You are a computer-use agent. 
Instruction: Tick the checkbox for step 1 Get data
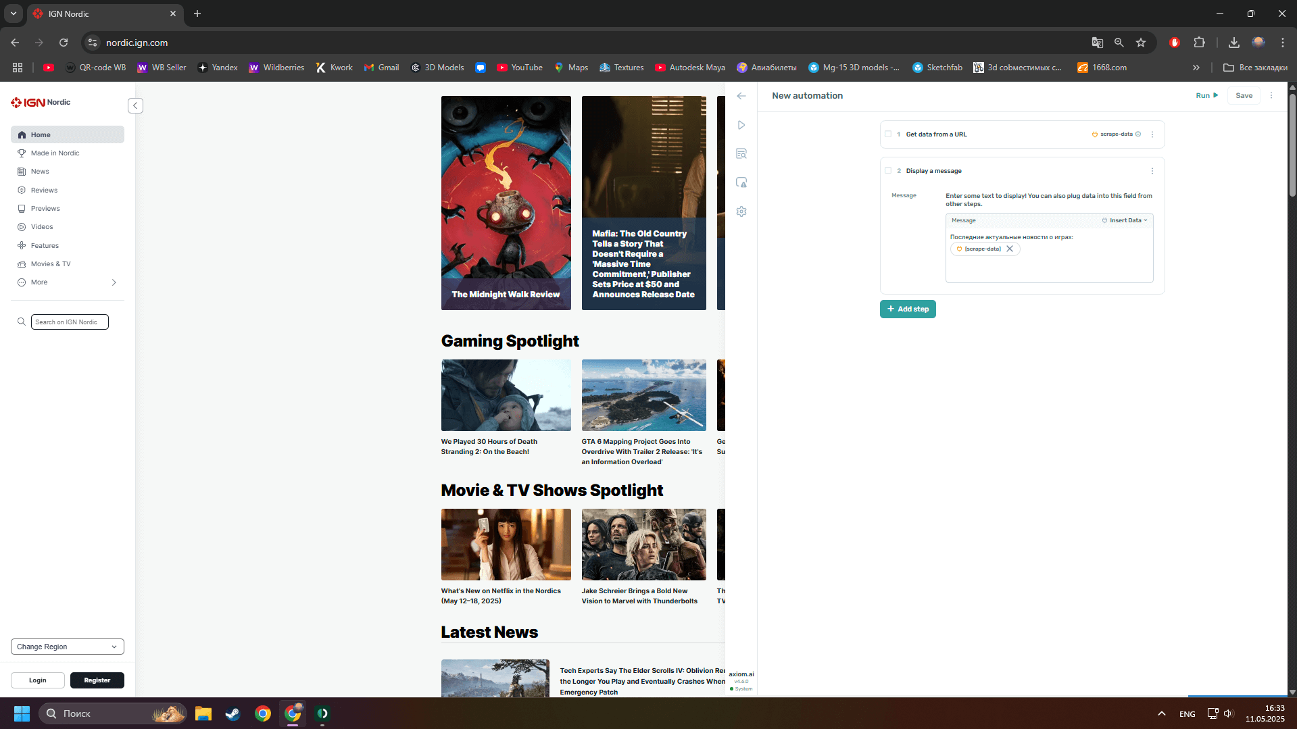[888, 134]
